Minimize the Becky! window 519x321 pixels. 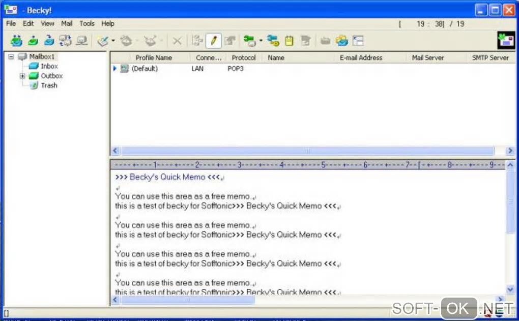(x=481, y=10)
